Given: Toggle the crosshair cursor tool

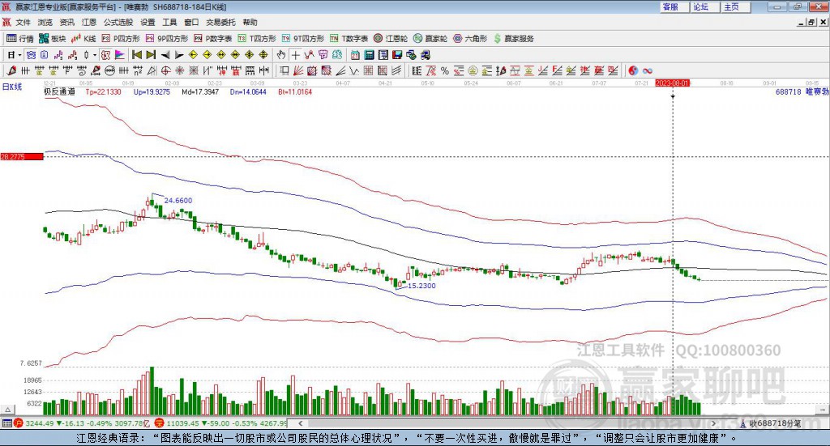Looking at the screenshot, I should (295, 55).
